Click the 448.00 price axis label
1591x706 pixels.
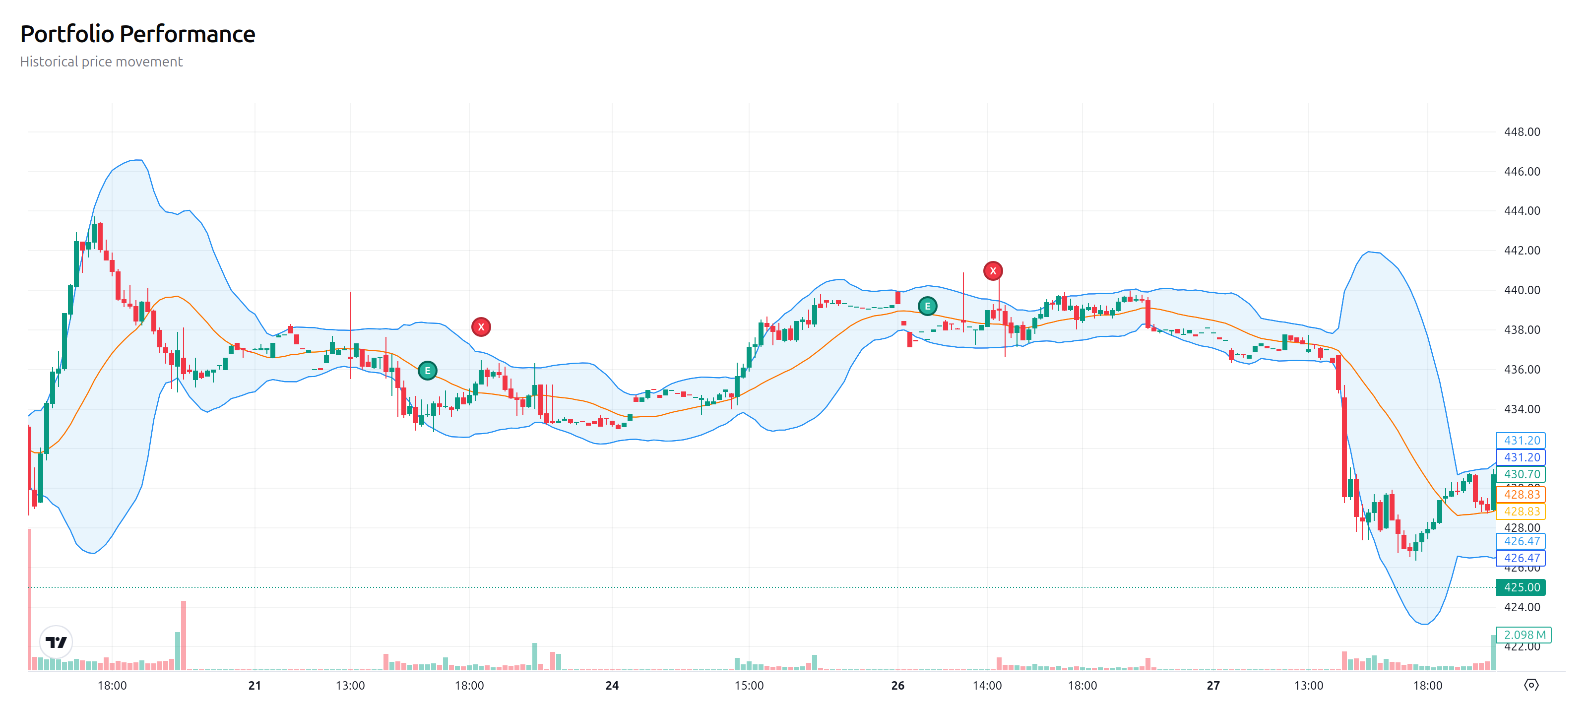[1522, 131]
